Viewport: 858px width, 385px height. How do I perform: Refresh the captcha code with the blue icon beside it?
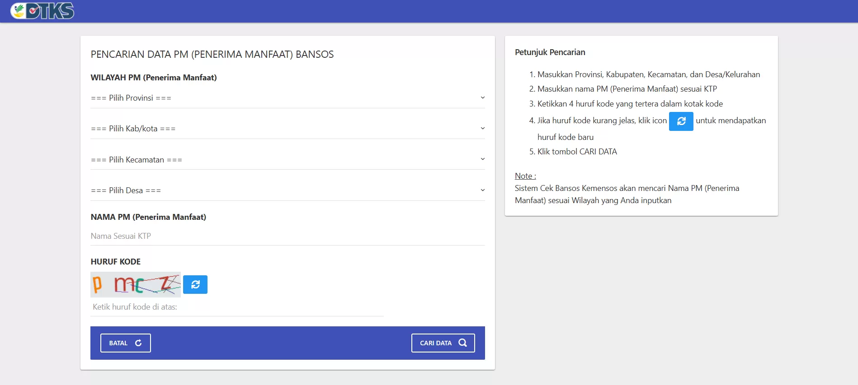coord(195,284)
